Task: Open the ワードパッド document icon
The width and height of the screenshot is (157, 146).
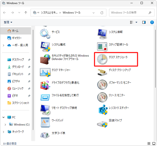Action: 45,122
